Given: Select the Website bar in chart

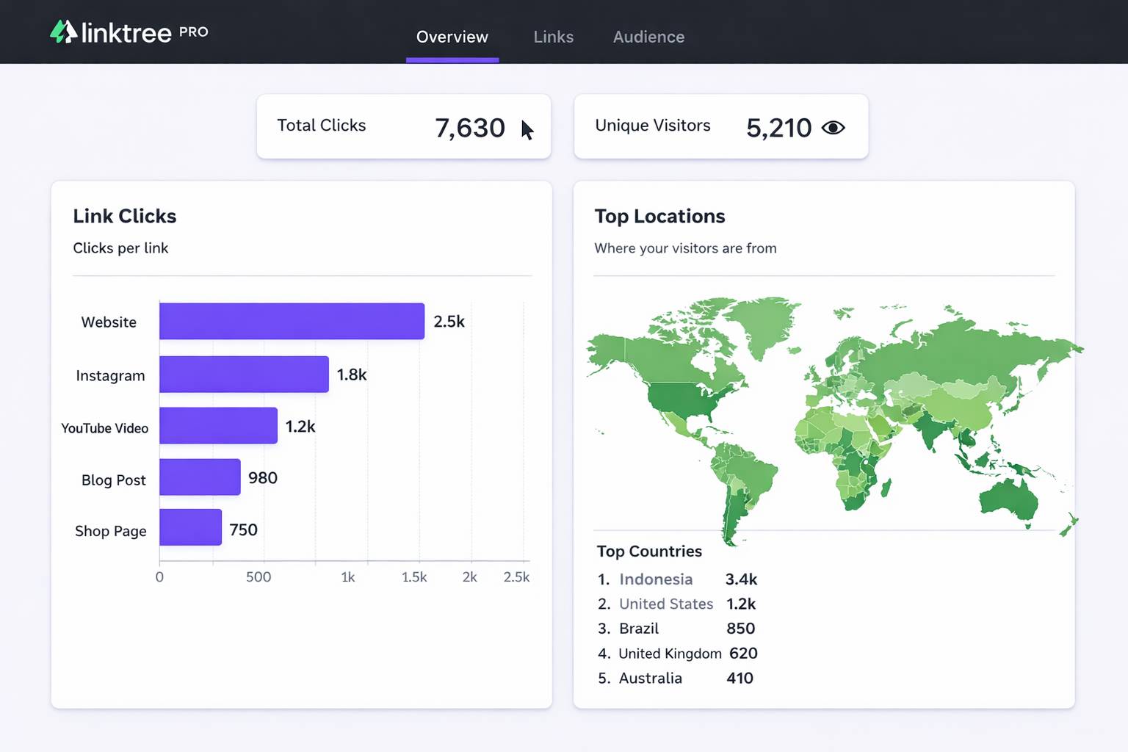Looking at the screenshot, I should 292,321.
